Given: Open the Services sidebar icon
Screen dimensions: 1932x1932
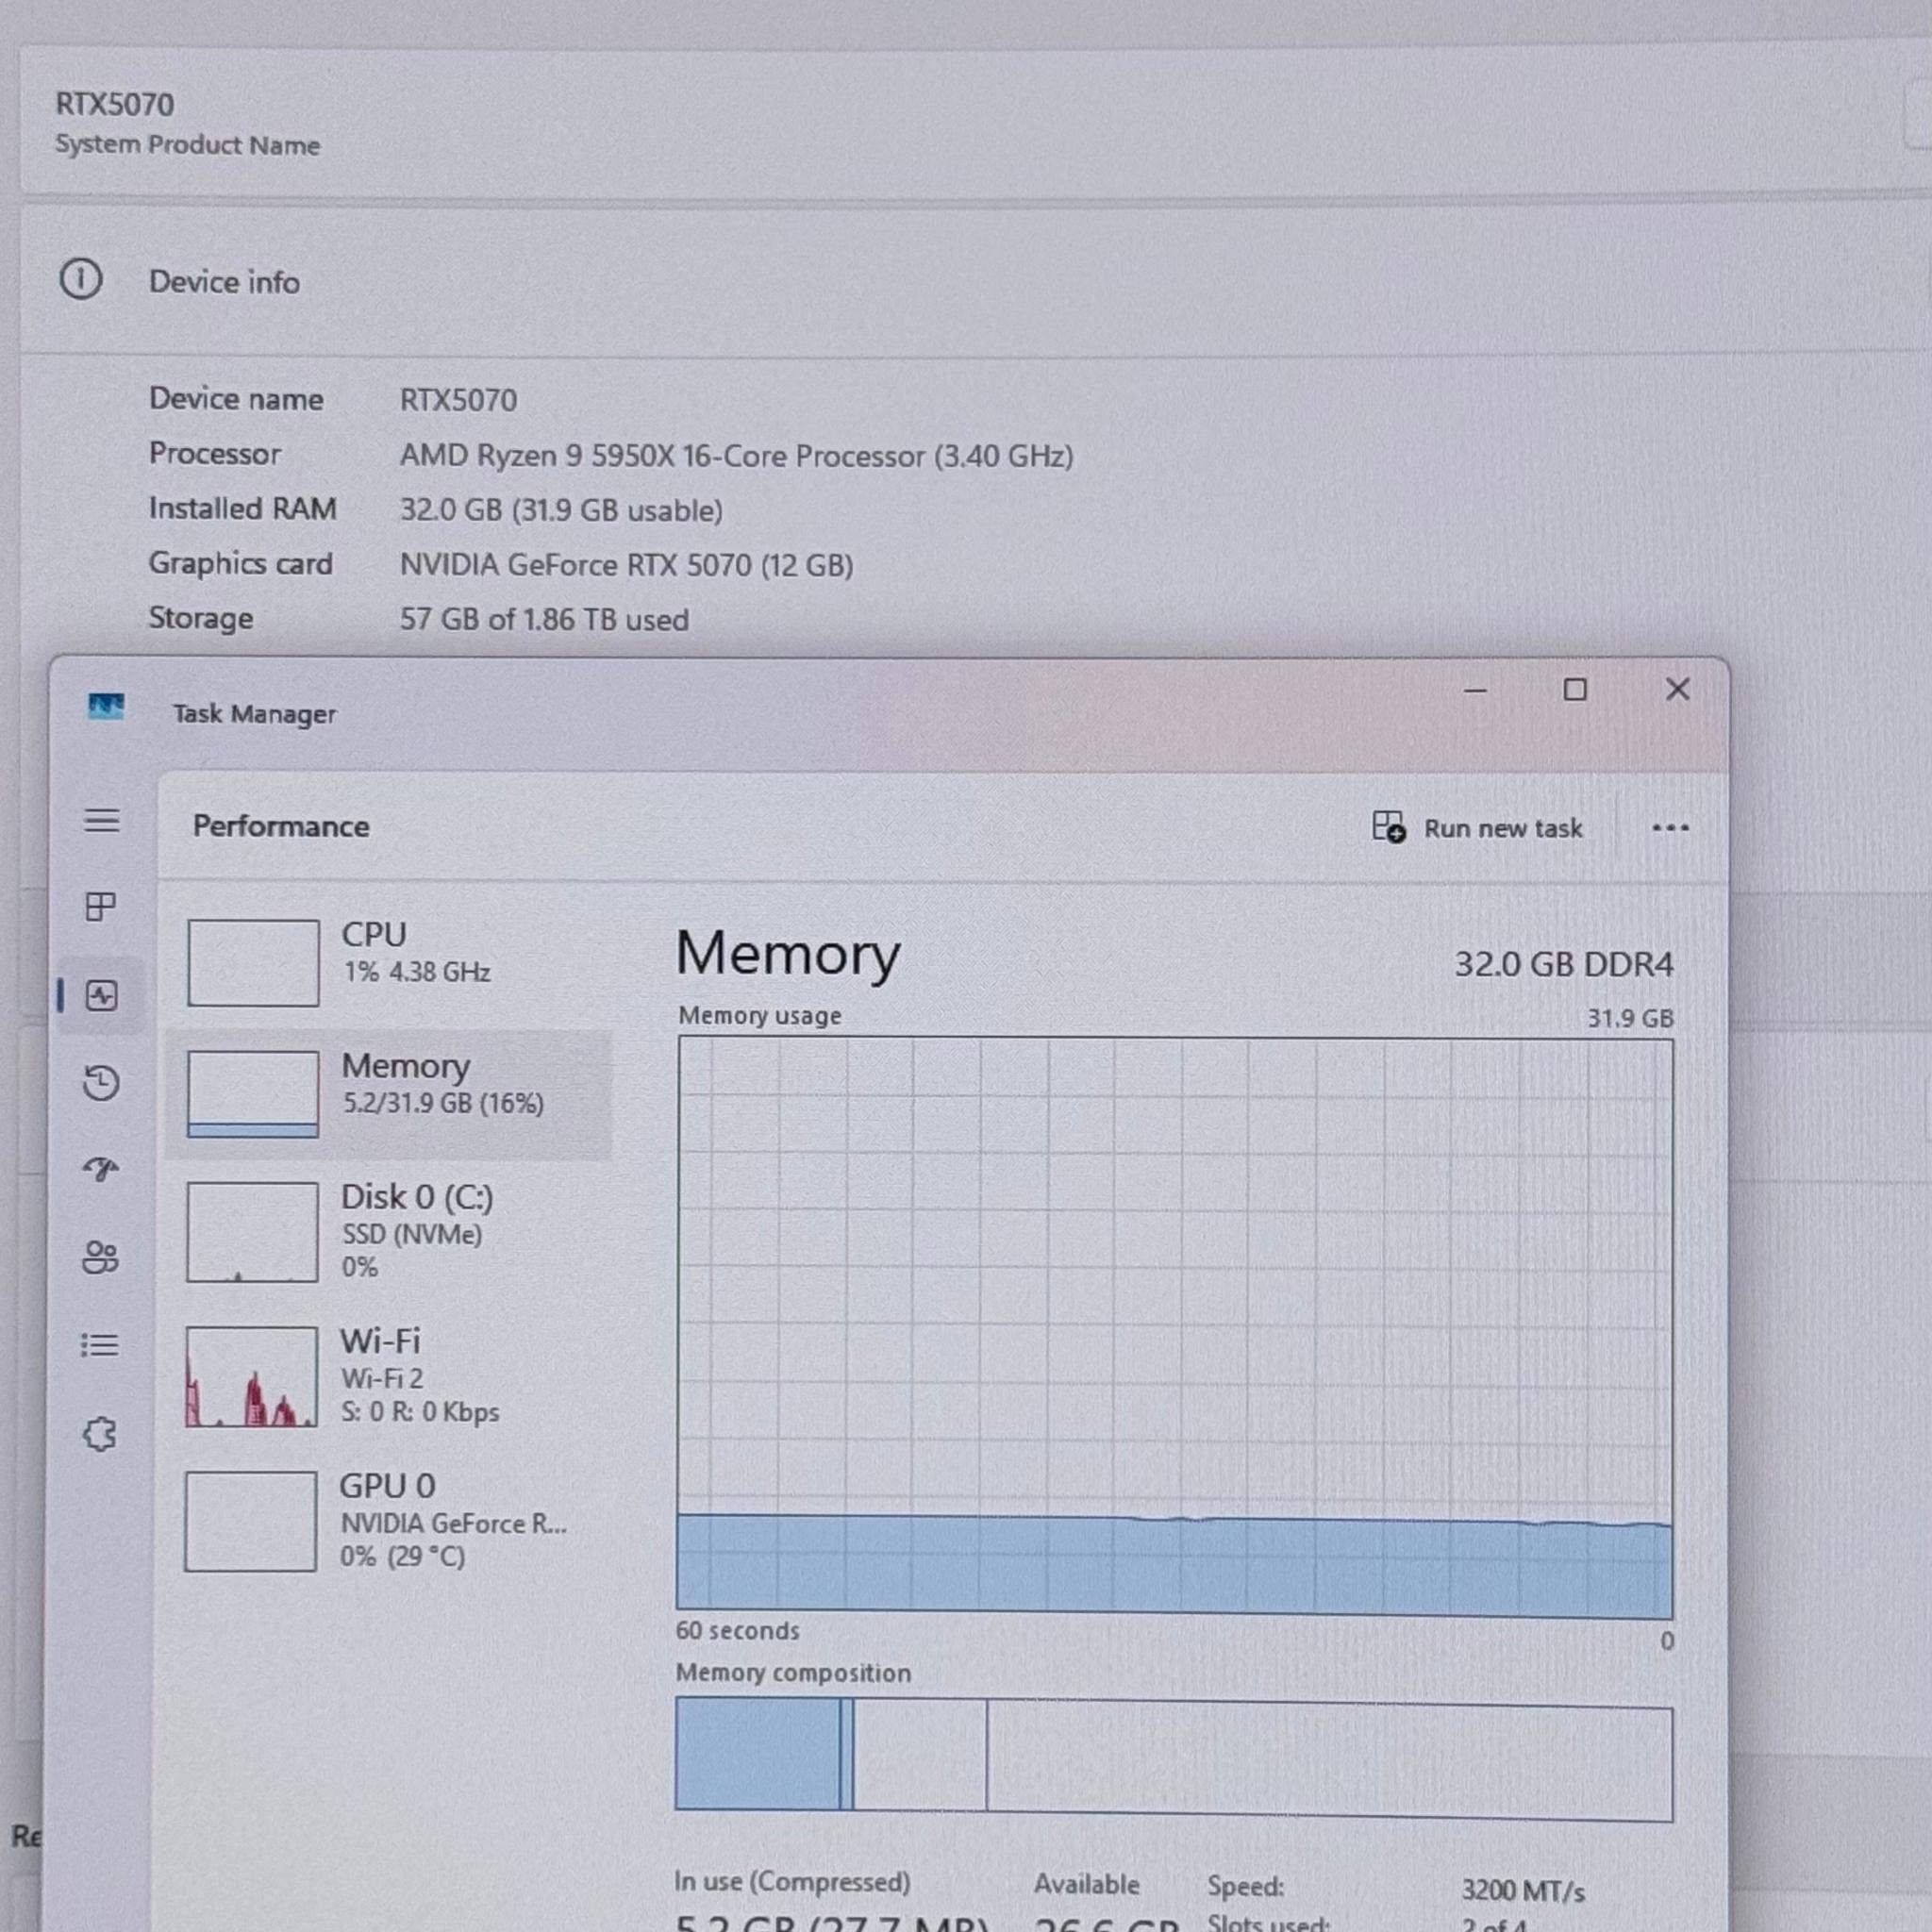Looking at the screenshot, I should click(100, 1434).
